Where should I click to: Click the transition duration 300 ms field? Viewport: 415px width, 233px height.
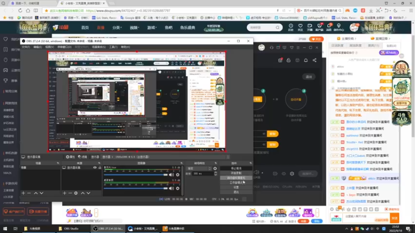203,173
